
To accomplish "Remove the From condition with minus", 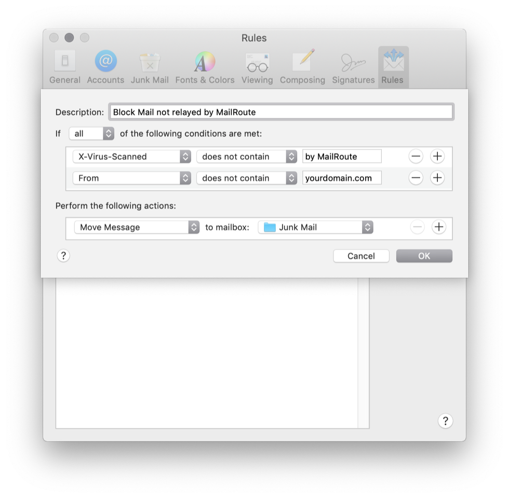I will tap(416, 177).
